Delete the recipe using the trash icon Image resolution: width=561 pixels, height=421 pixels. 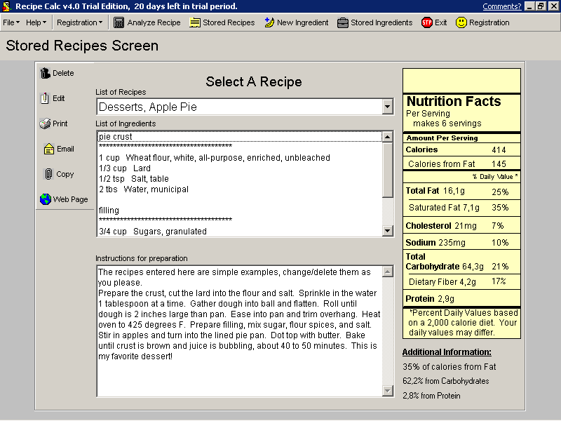(46, 73)
